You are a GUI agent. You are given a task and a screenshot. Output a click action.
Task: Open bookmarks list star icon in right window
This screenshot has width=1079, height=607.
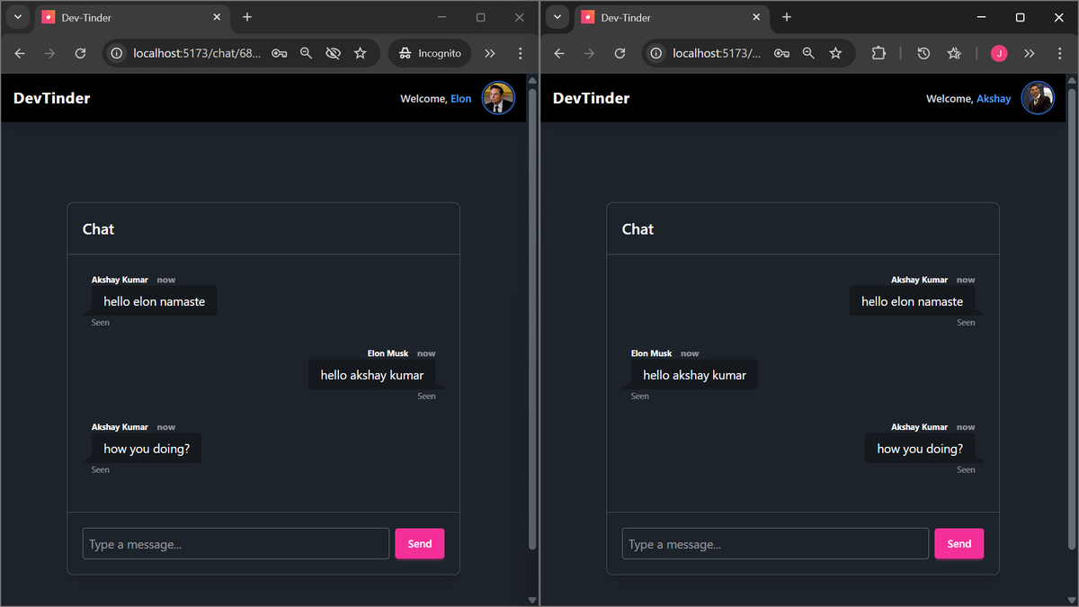pos(954,53)
